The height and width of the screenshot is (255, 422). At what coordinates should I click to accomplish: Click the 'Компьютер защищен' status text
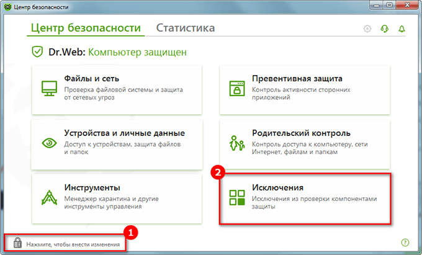tap(137, 52)
